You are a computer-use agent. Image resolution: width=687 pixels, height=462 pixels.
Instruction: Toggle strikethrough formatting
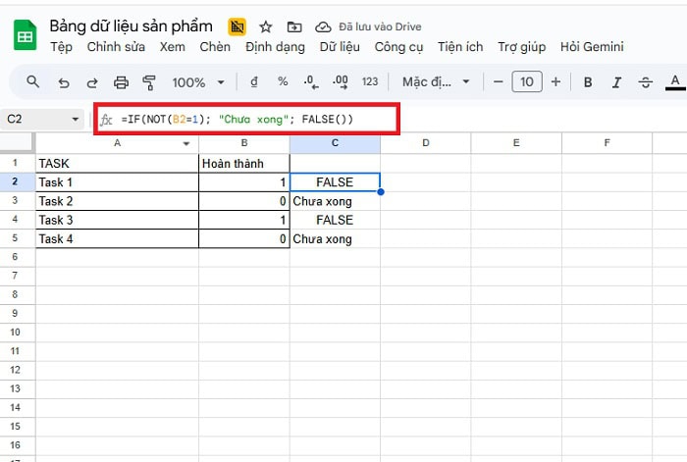(645, 82)
